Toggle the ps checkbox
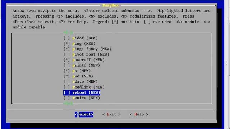The image size is (230, 129). point(66,71)
